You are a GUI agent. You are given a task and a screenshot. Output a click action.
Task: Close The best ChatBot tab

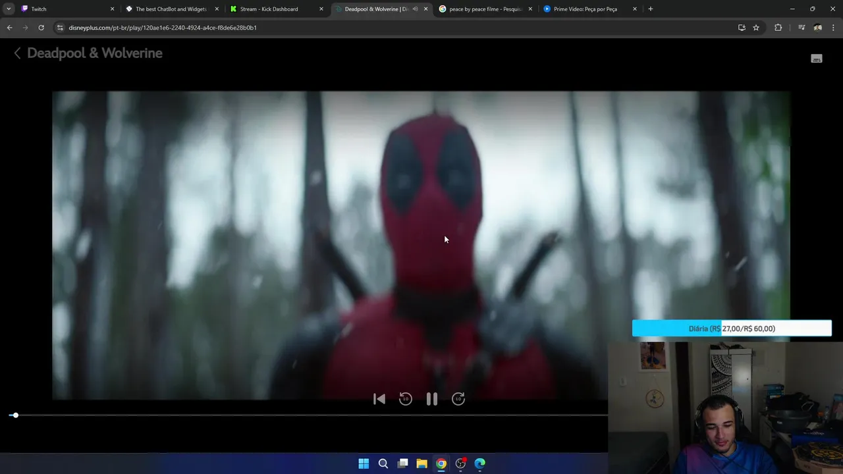[217, 9]
